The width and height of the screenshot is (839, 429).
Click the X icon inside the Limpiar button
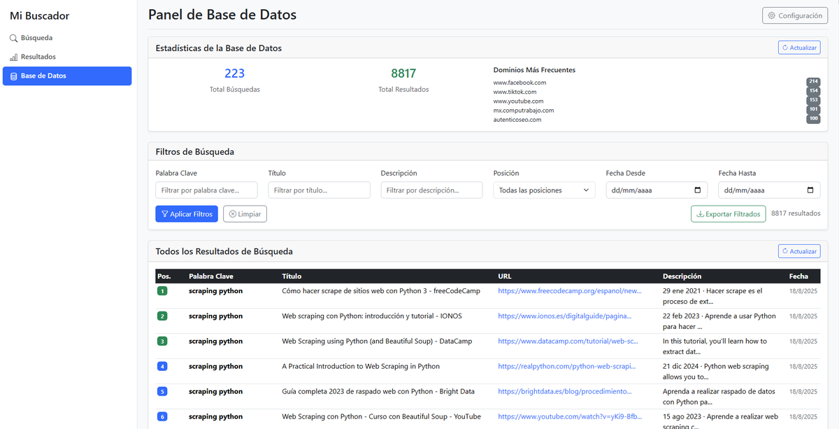[231, 213]
